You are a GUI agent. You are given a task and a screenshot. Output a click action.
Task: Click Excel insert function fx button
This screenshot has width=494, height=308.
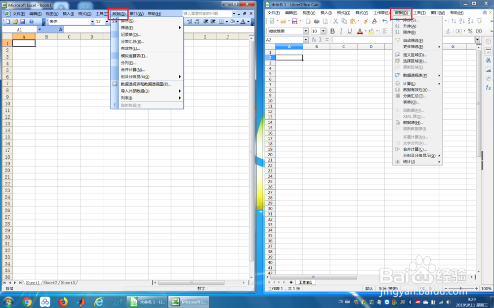(60, 29)
